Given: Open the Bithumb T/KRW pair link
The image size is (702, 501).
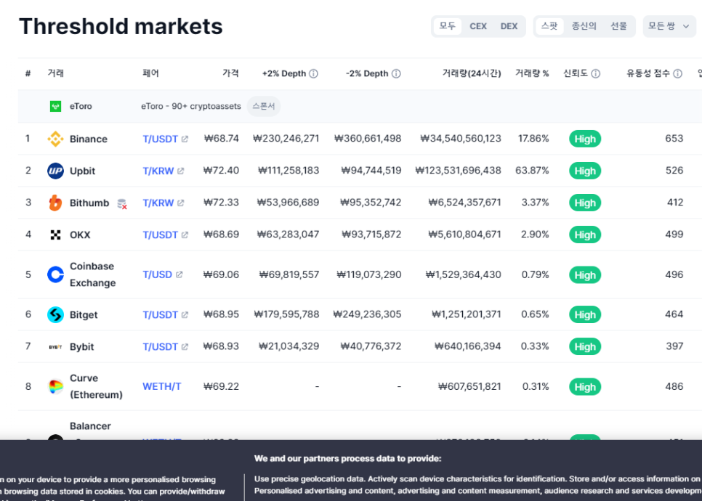Looking at the screenshot, I should [x=158, y=203].
